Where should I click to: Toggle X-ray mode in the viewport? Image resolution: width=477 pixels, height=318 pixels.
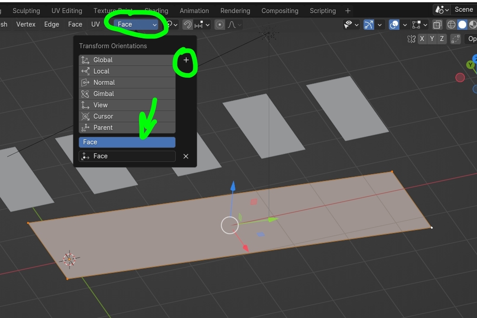(x=437, y=25)
